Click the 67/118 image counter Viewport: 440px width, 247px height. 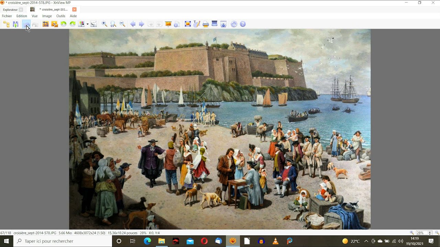[6, 233]
